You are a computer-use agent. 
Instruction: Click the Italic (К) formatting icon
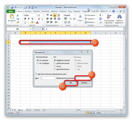tap(29, 19)
